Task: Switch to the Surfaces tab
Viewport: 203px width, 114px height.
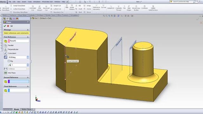Action: tap(13, 15)
